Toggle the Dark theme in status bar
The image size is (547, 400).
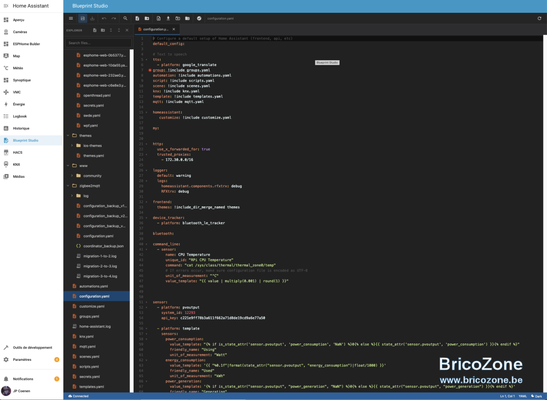(537, 396)
